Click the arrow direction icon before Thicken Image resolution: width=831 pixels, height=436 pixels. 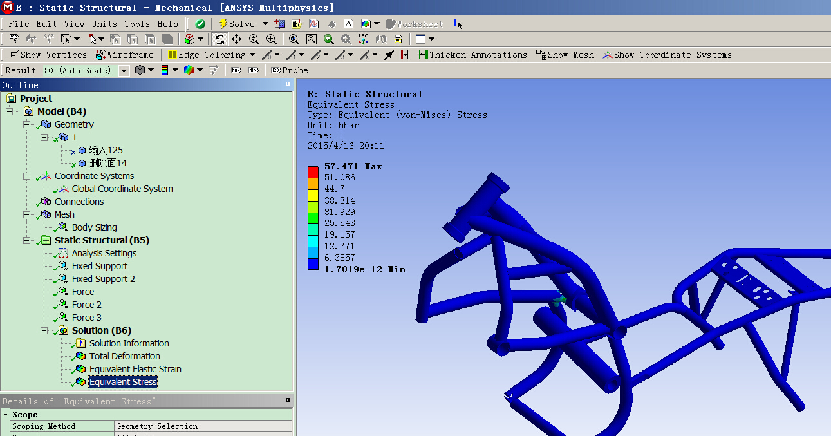(389, 55)
